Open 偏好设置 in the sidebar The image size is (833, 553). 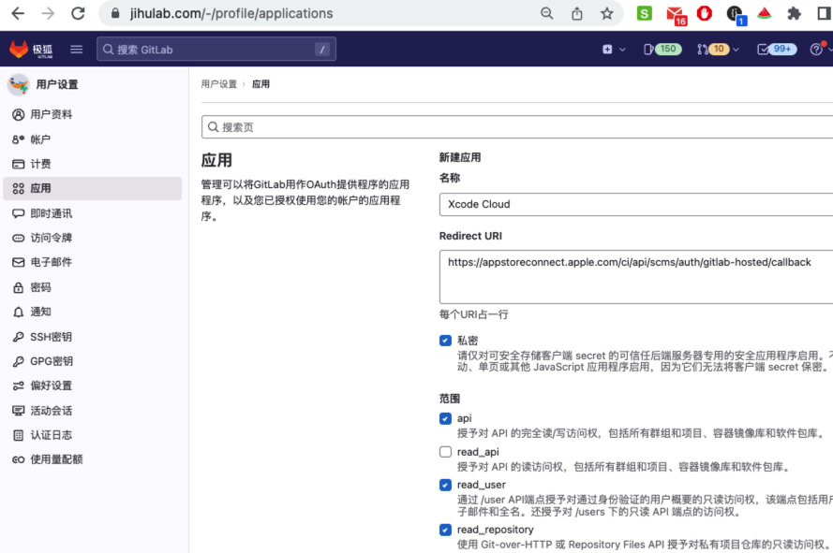[x=93, y=386]
